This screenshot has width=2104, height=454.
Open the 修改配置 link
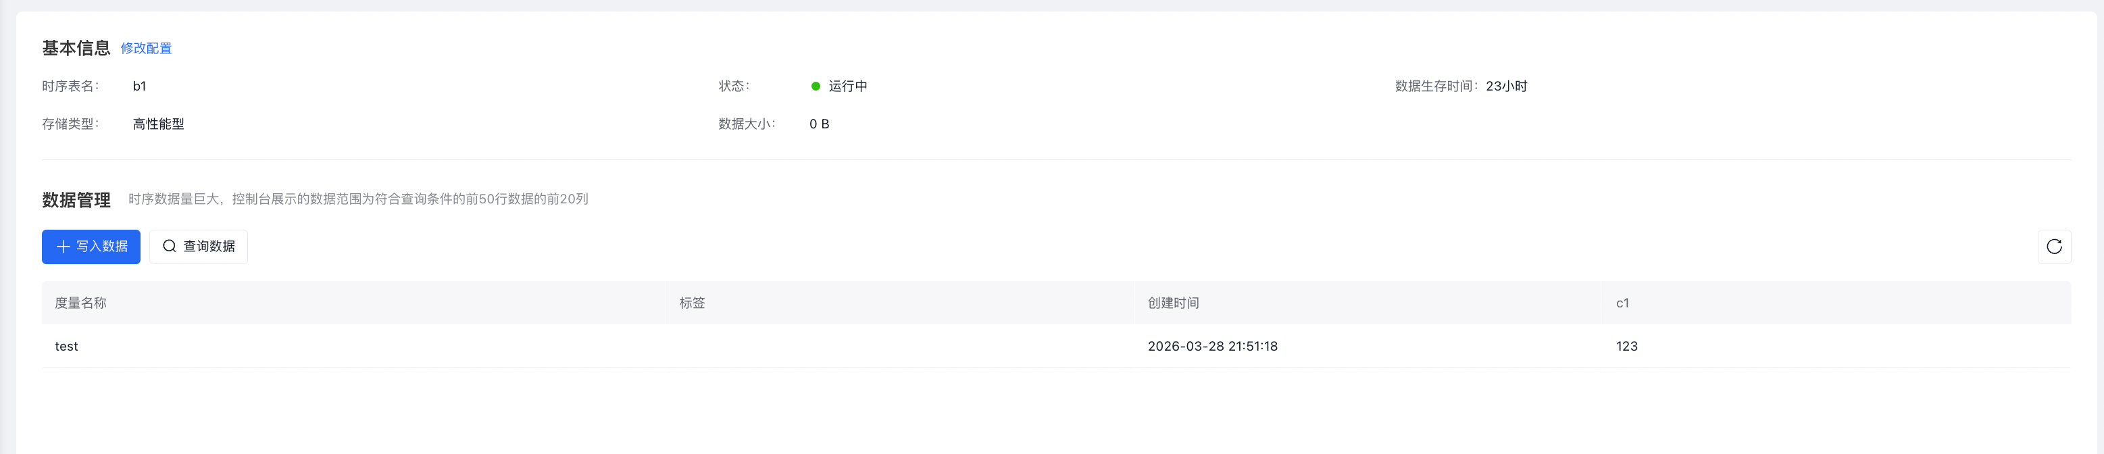146,49
